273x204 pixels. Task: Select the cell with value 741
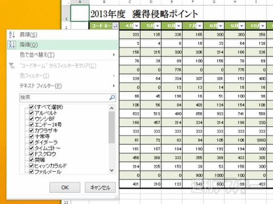point(235,114)
